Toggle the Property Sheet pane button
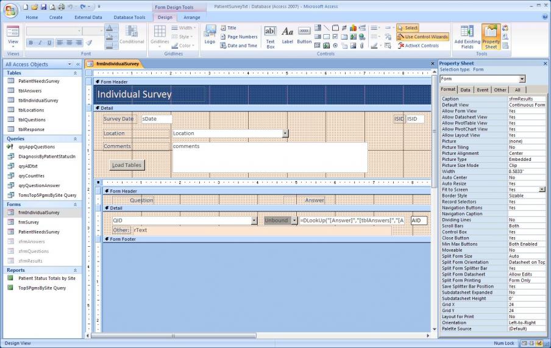551x348 pixels. point(491,37)
